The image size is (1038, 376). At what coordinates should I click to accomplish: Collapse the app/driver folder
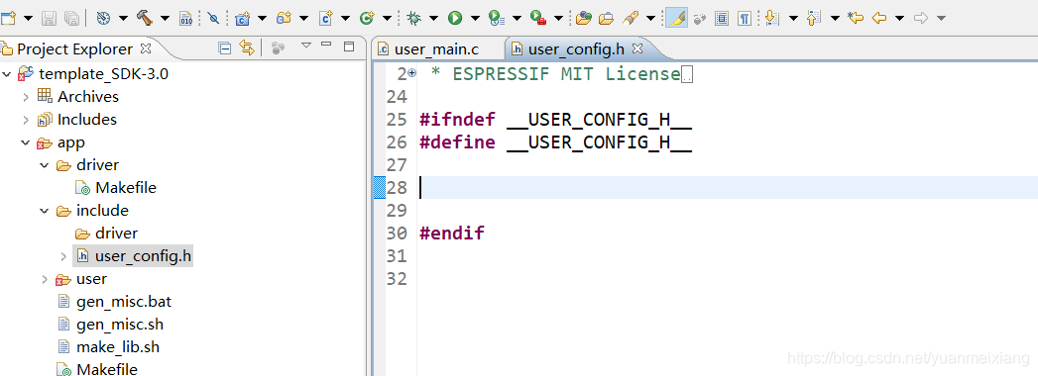(45, 164)
